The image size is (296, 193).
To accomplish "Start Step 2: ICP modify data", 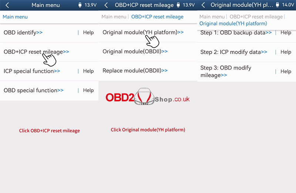I will click(x=233, y=52).
